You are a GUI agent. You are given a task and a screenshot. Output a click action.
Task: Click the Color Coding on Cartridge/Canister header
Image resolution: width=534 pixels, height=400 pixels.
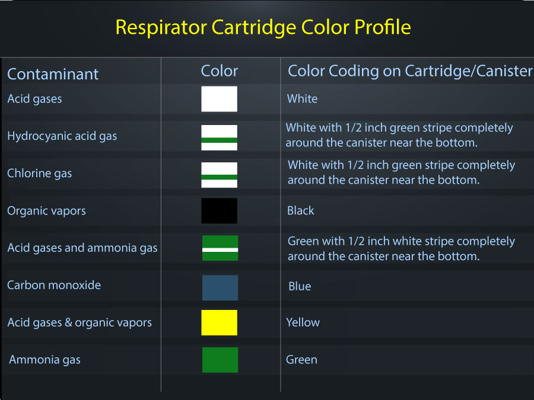[410, 71]
